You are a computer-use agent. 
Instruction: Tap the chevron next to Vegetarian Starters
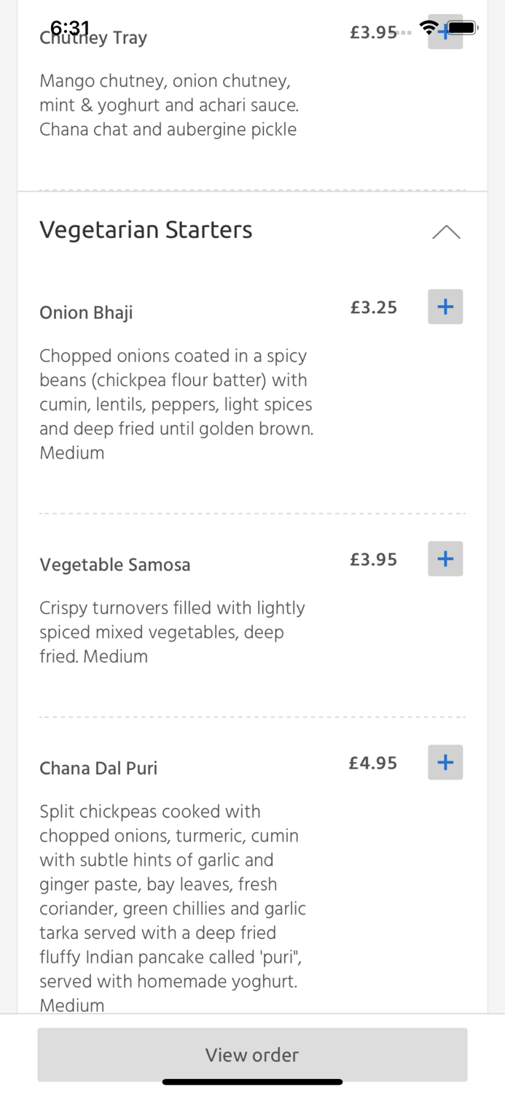tap(445, 231)
